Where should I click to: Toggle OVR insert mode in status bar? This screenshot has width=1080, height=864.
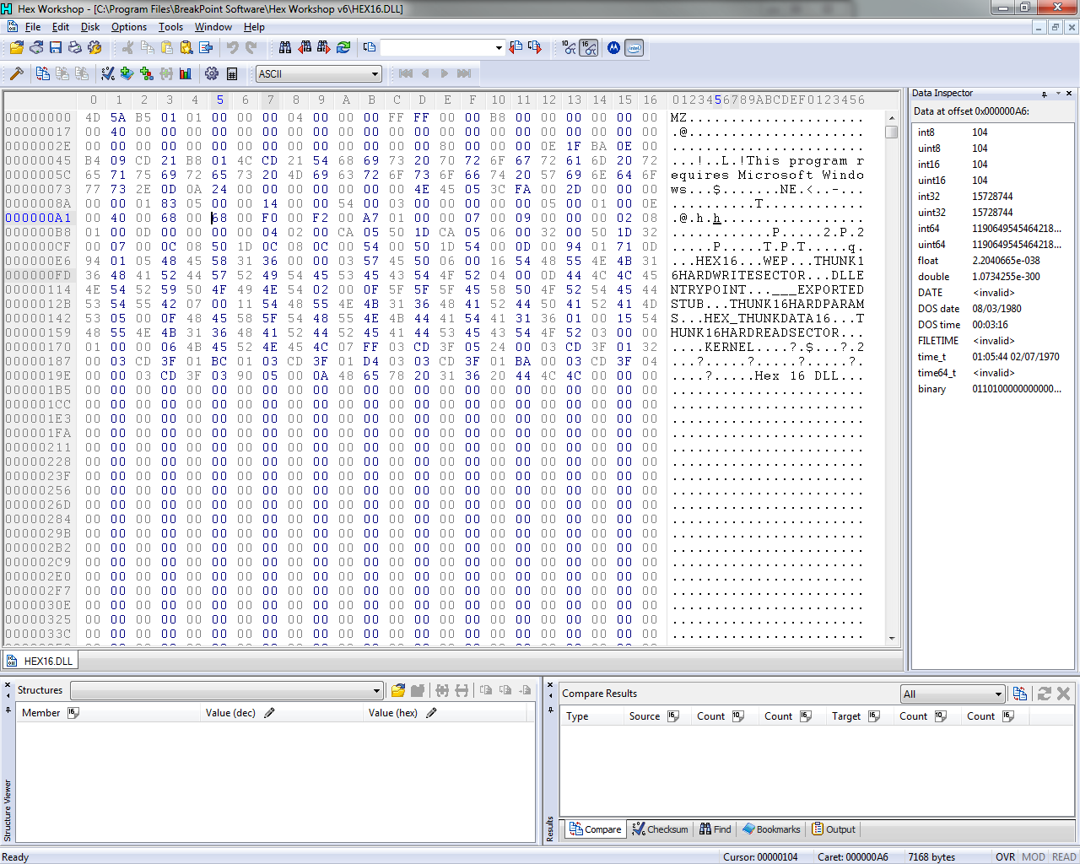coord(1005,856)
